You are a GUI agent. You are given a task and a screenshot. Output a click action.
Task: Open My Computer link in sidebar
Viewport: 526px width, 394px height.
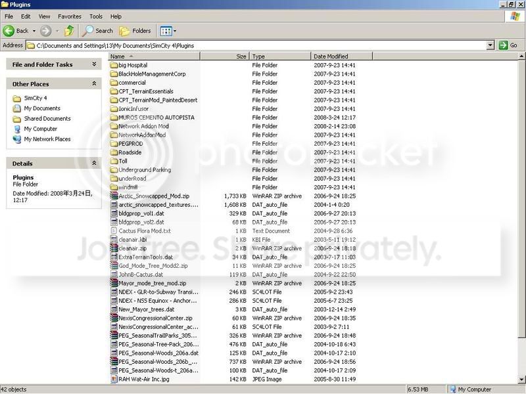[x=40, y=129]
